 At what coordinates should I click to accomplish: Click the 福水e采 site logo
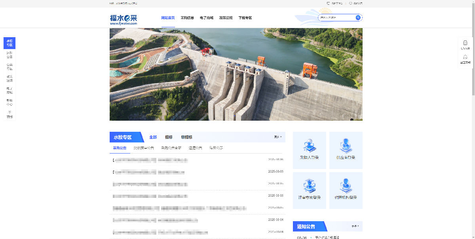click(123, 17)
